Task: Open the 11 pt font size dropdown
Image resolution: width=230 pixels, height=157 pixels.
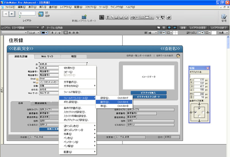Action: (34, 33)
